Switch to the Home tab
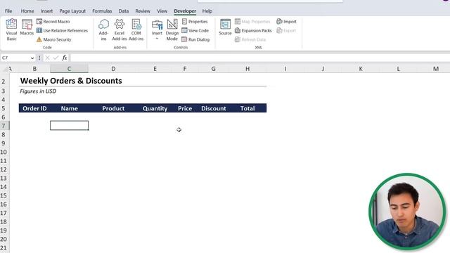The height and width of the screenshot is (253, 450). (27, 11)
